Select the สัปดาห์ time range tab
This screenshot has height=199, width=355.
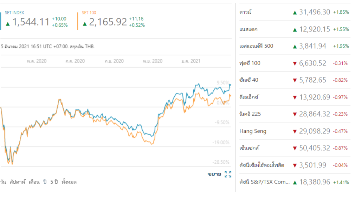point(19,182)
